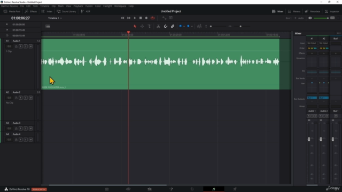Open the flag color dropdown arrow

pyautogui.click(x=184, y=27)
